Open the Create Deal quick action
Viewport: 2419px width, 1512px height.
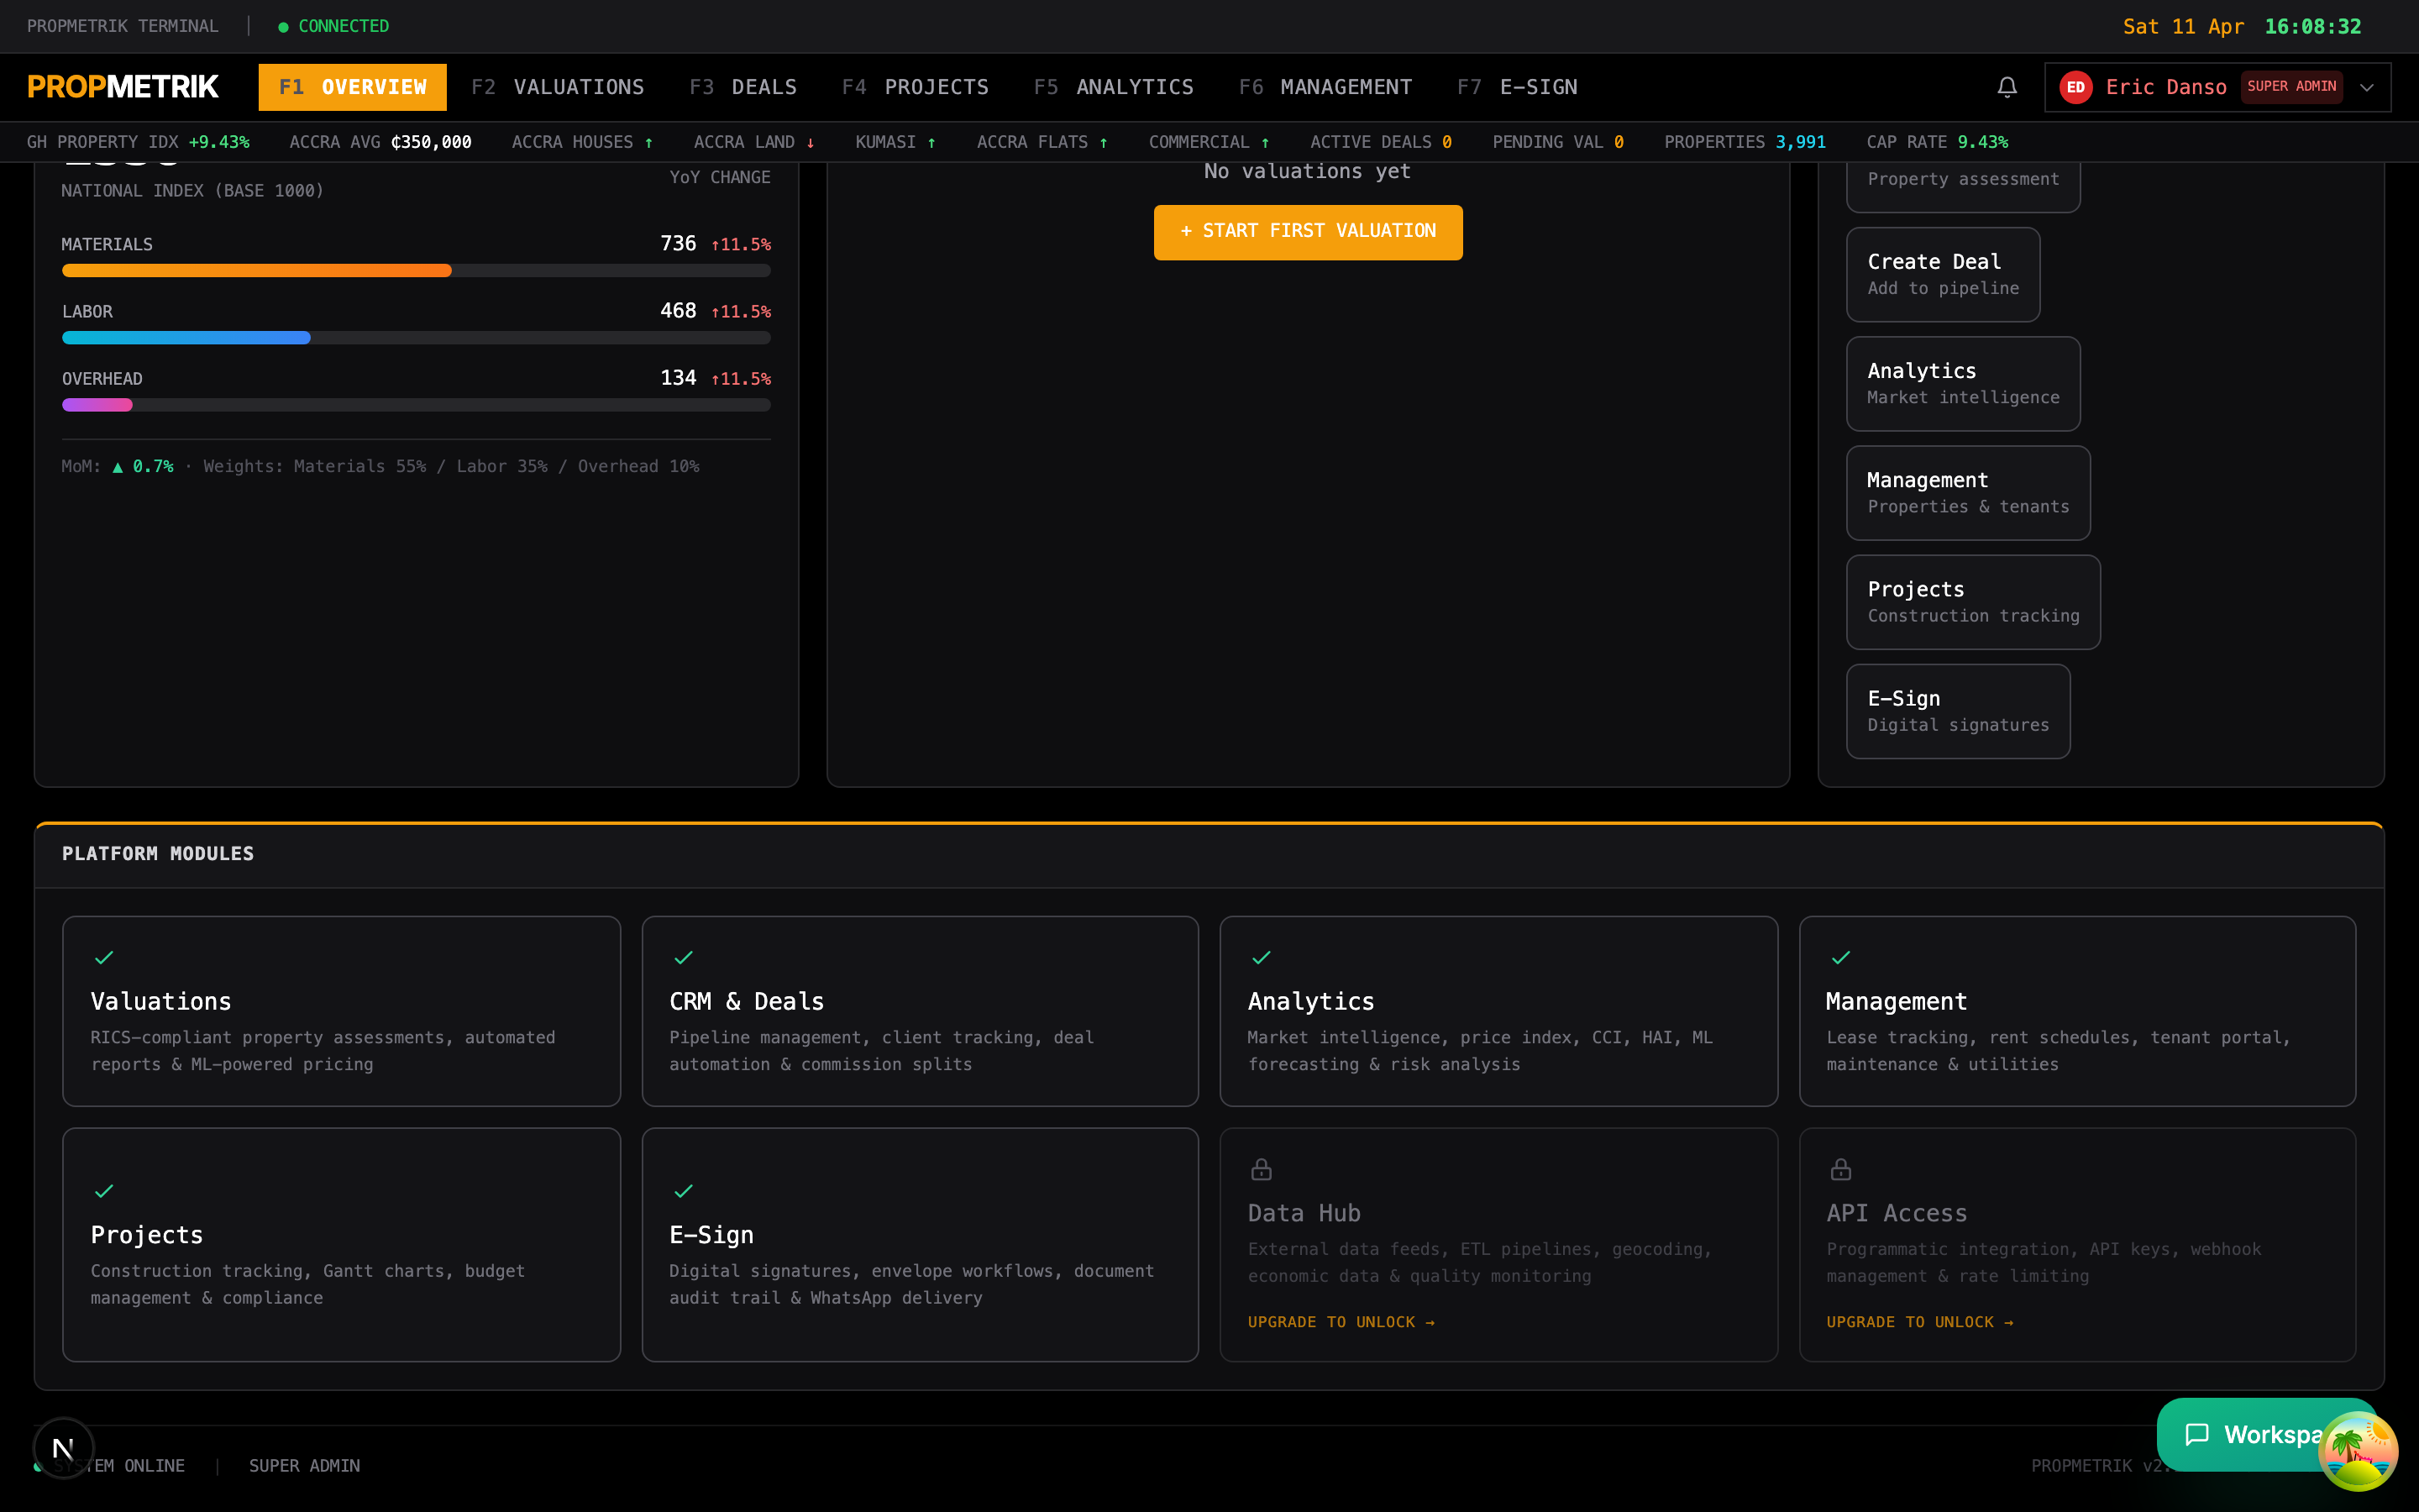(x=1942, y=274)
